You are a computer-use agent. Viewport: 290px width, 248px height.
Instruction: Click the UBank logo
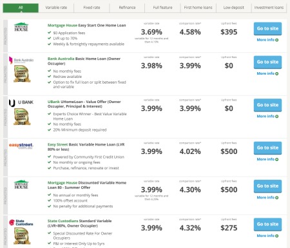pyautogui.click(x=21, y=102)
